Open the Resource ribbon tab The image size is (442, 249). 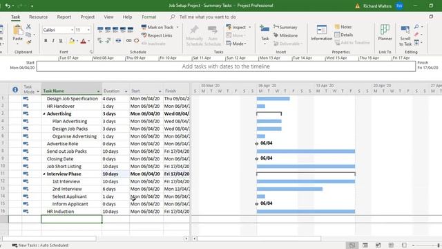coord(39,17)
